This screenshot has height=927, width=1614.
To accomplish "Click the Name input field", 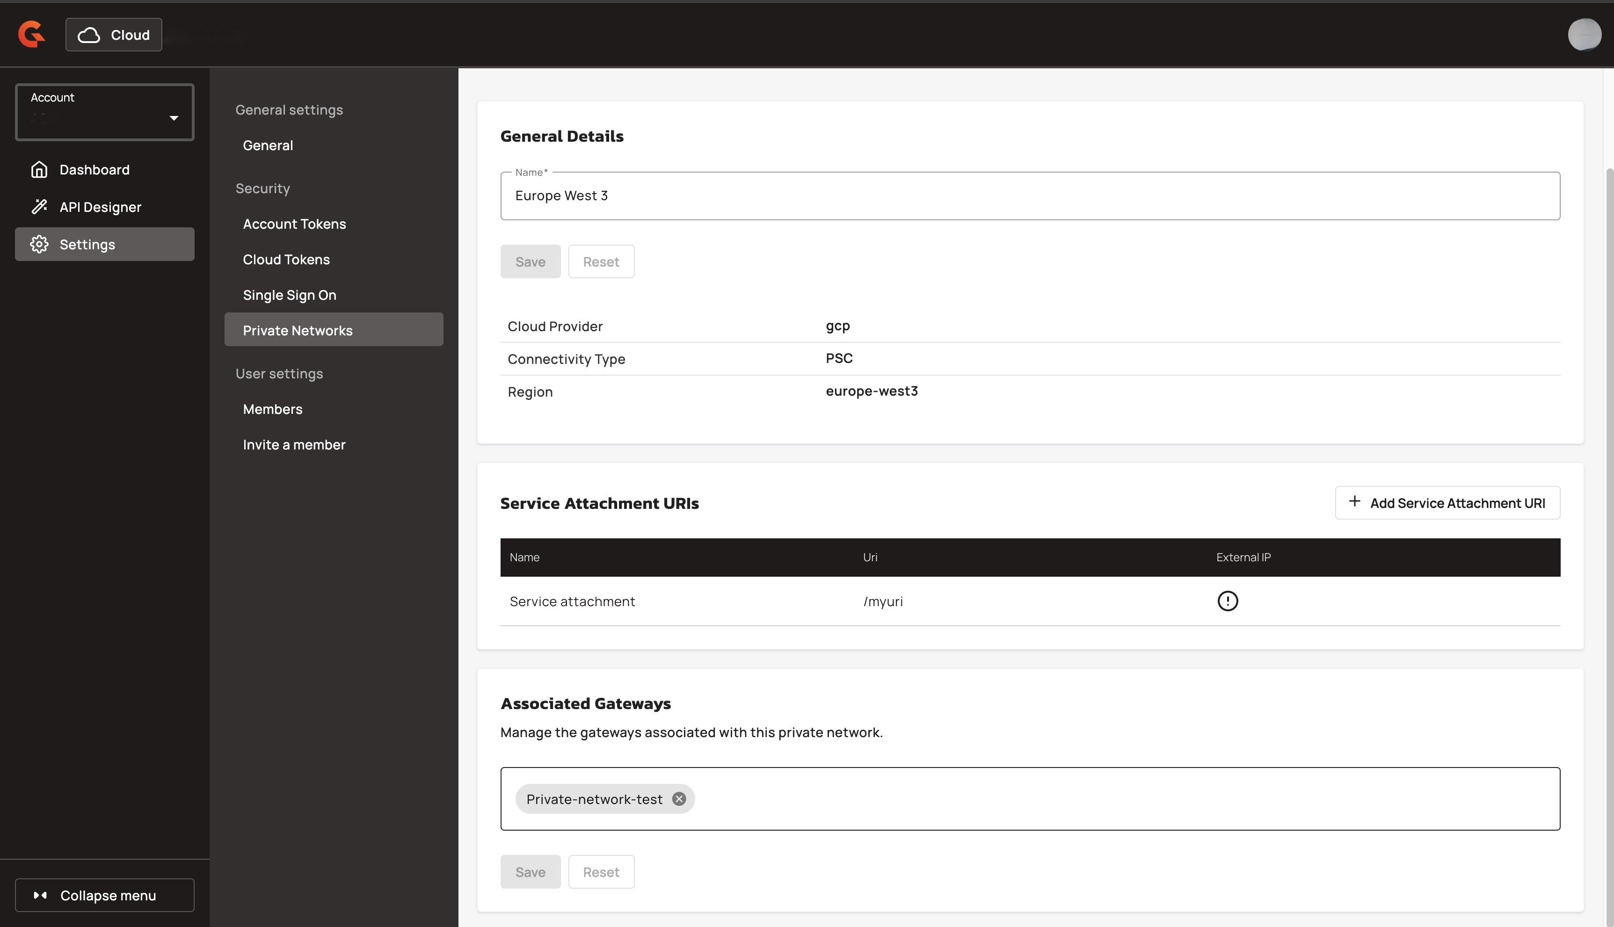I will pyautogui.click(x=1030, y=196).
